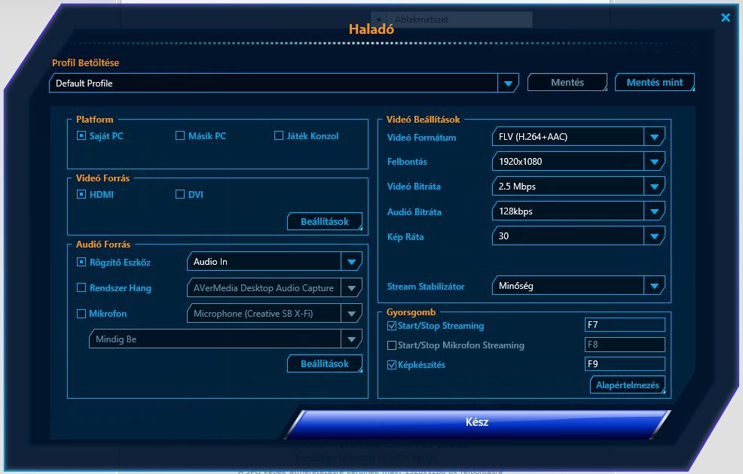The height and width of the screenshot is (474, 743).
Task: Close the Haladó dialog with the X
Action: 726,17
